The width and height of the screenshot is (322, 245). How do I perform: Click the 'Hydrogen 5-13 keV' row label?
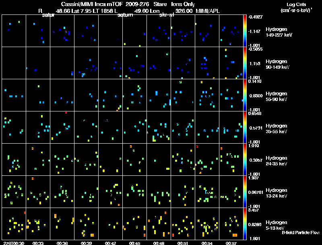coord(277,225)
